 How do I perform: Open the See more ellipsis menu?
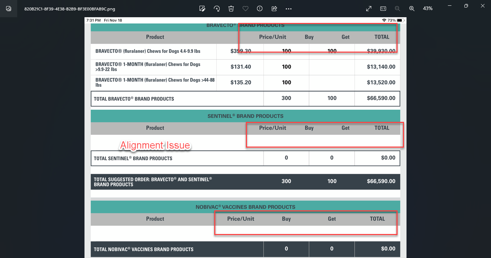pos(289,9)
